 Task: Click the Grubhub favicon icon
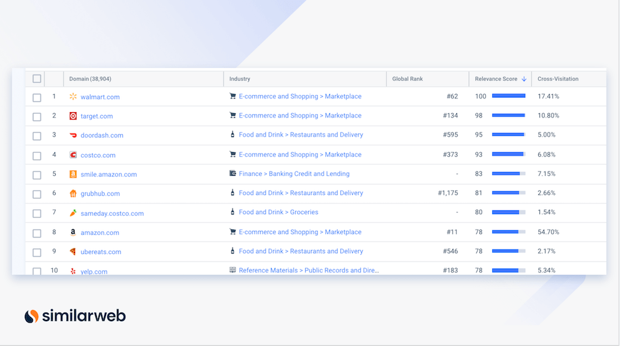click(73, 193)
